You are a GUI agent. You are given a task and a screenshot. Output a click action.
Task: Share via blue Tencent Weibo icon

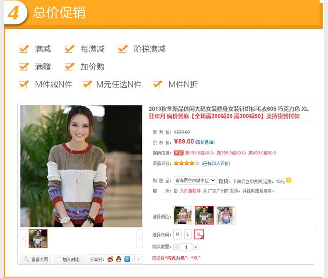(127, 259)
